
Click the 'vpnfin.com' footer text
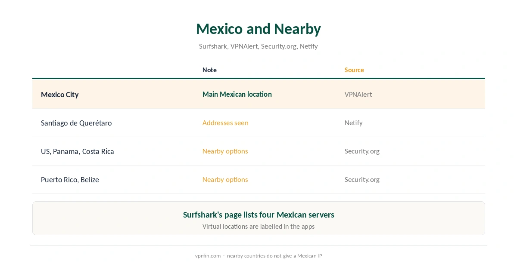[x=208, y=255]
